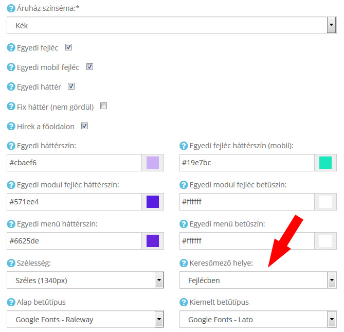The width and height of the screenshot is (344, 332).
Task: Click help icon next to Keresőmező helye
Action: click(184, 263)
